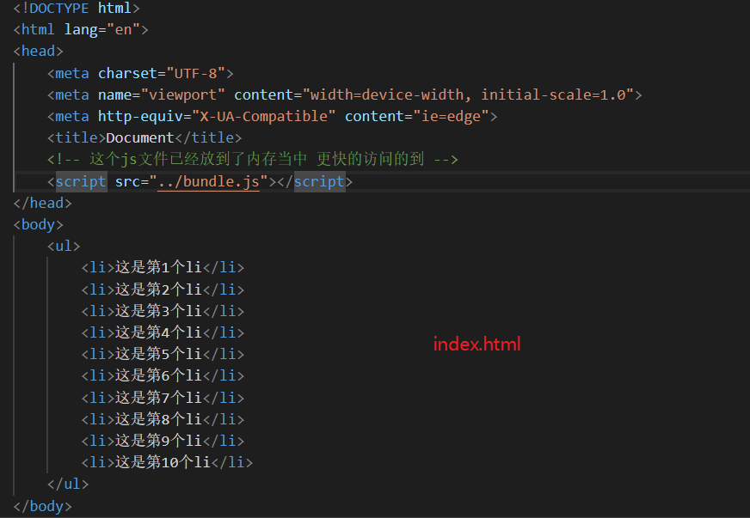
Task: Click the 这是第3个li list item line
Action: click(x=163, y=311)
